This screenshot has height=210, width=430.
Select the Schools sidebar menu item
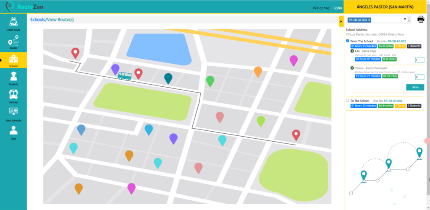pyautogui.click(x=13, y=60)
